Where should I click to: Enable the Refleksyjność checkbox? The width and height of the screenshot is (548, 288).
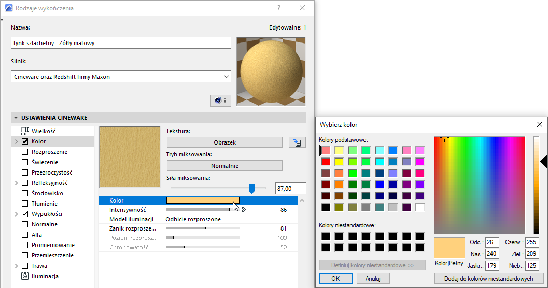(25, 183)
